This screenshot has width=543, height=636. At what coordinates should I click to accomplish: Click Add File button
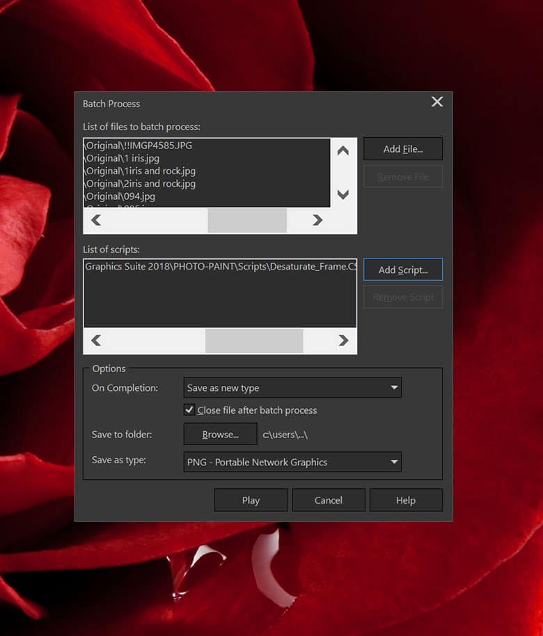(x=402, y=149)
